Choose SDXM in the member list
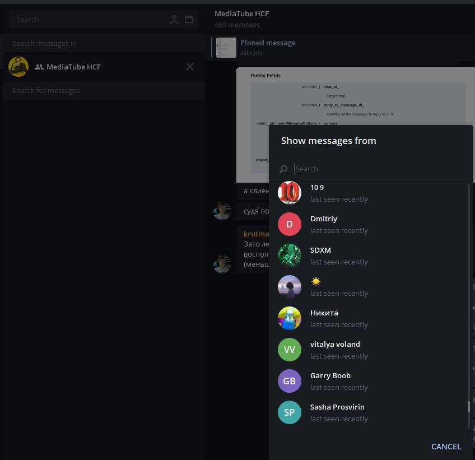The width and height of the screenshot is (475, 460). coord(369,255)
